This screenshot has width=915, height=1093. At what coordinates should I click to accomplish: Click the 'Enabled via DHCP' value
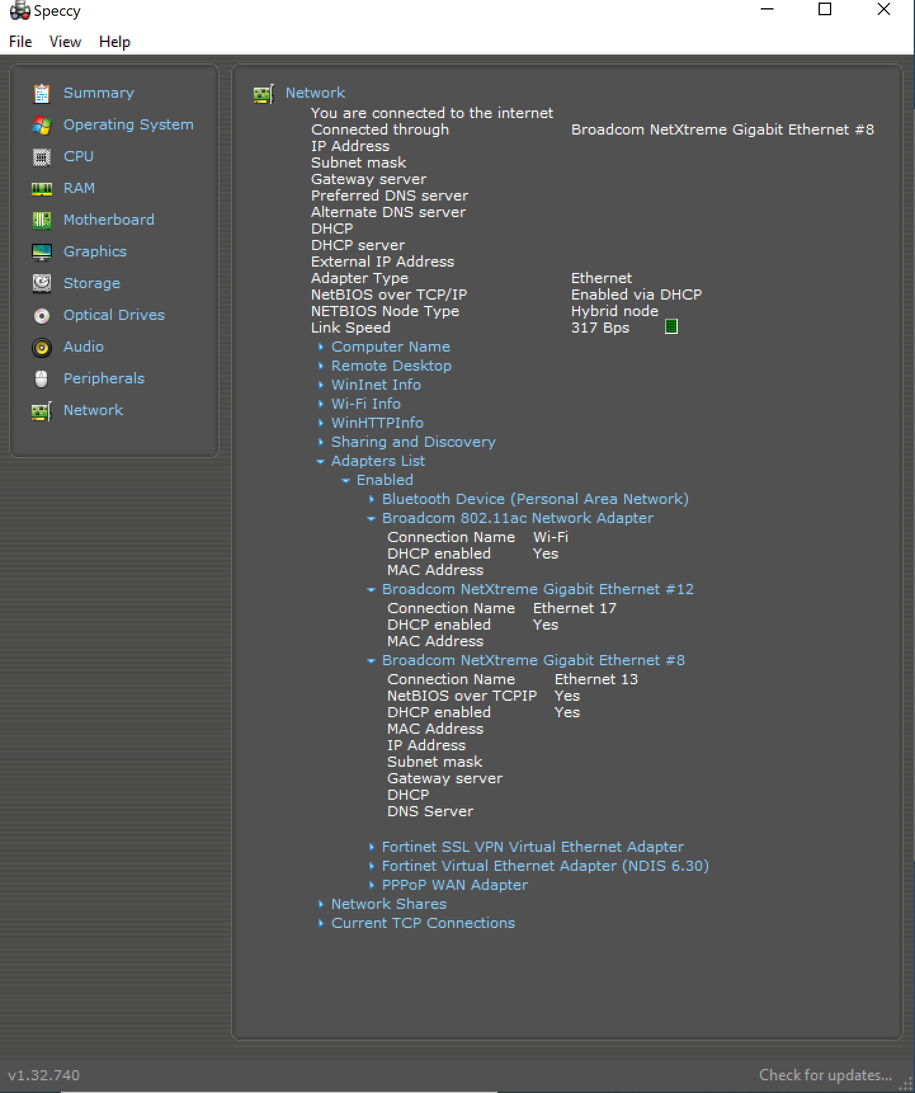[636, 295]
